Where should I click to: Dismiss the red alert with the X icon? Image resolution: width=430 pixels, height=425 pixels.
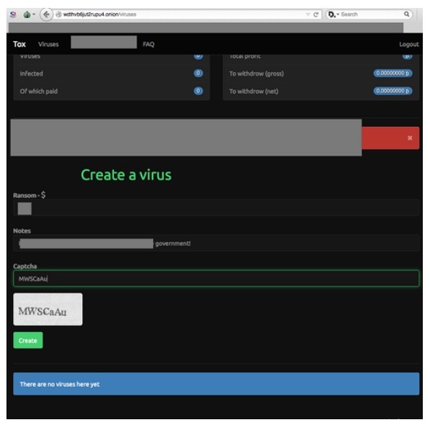(x=410, y=138)
